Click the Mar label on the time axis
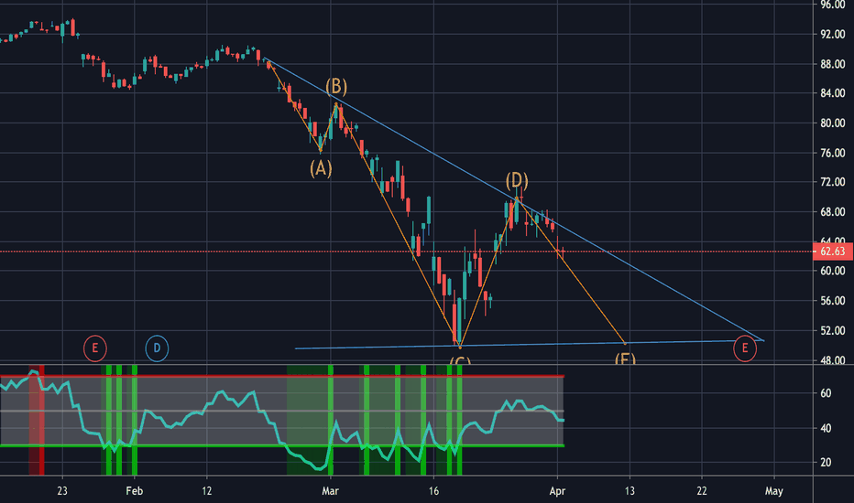 pos(330,491)
